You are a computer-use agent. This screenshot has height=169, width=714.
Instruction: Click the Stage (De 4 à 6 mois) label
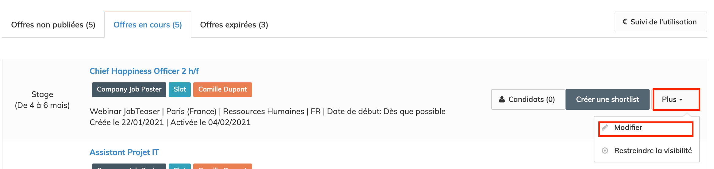(42, 100)
